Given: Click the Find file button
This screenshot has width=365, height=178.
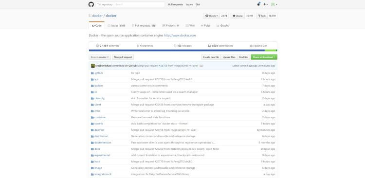Looking at the screenshot, I should (x=243, y=57).
